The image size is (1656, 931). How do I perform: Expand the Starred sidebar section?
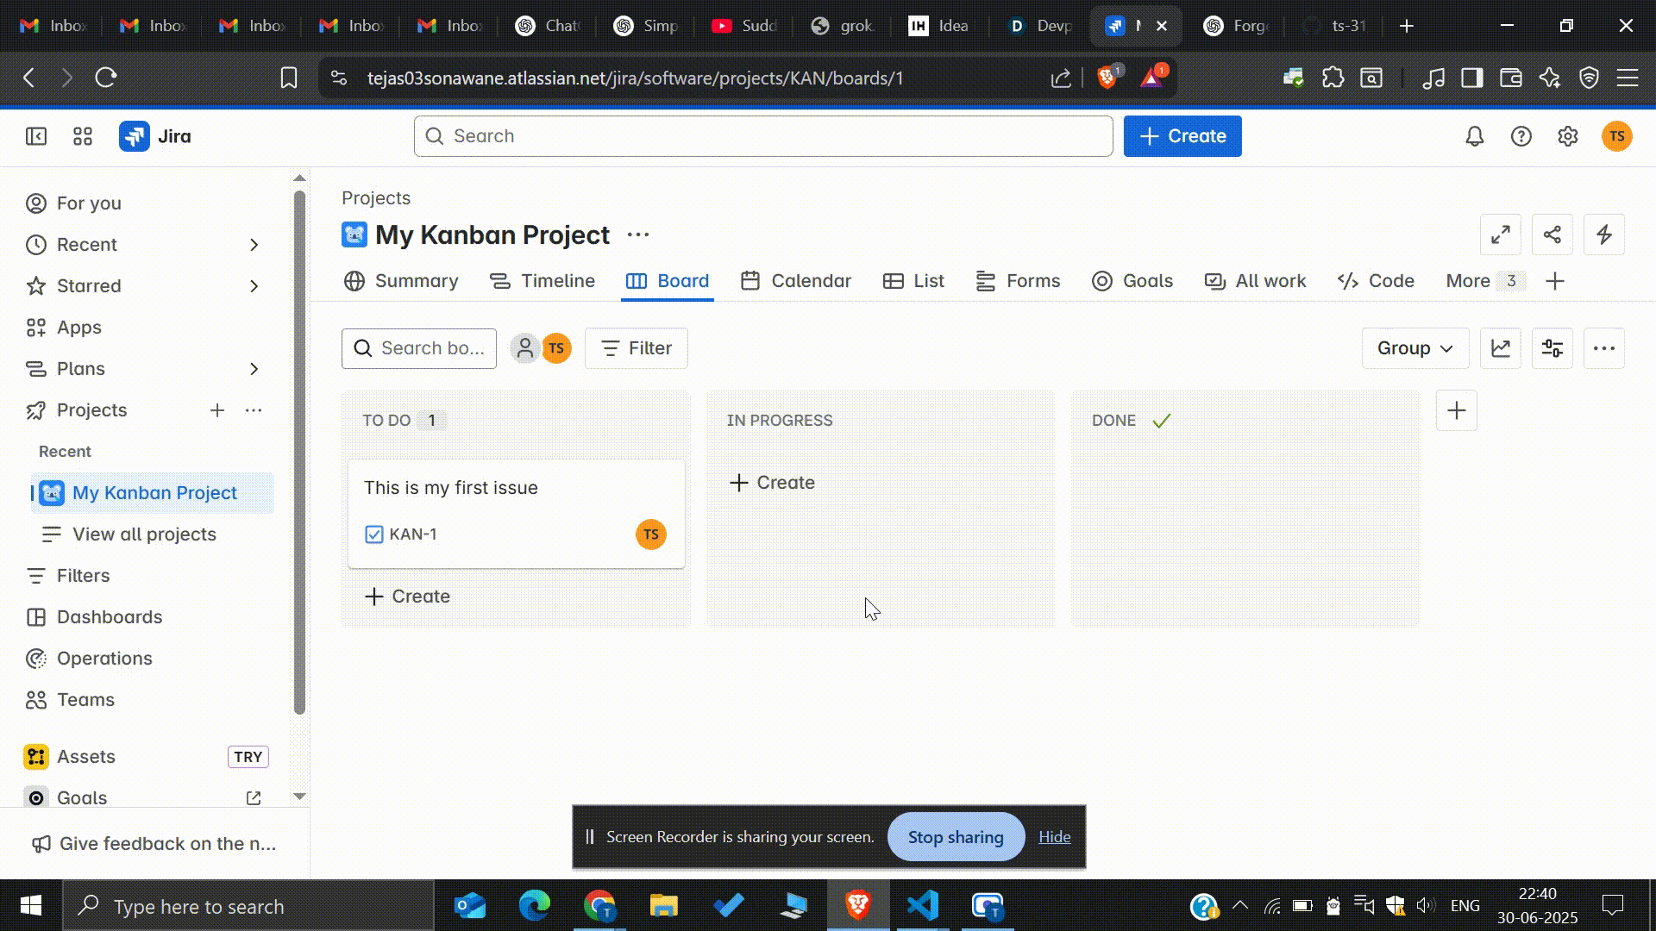click(254, 286)
